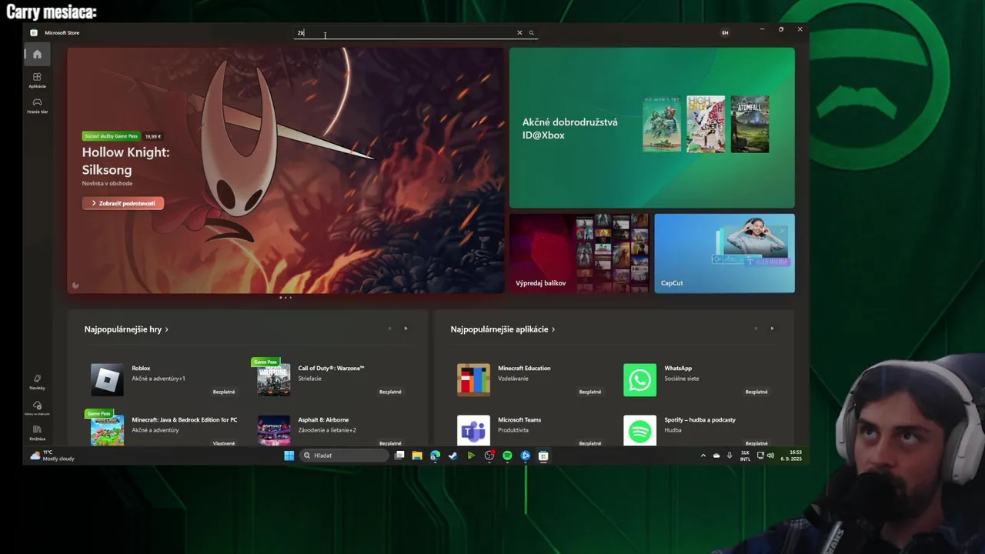This screenshot has width=985, height=554.
Task: Expand Najpopulárnejšie hry section
Action: tap(126, 329)
